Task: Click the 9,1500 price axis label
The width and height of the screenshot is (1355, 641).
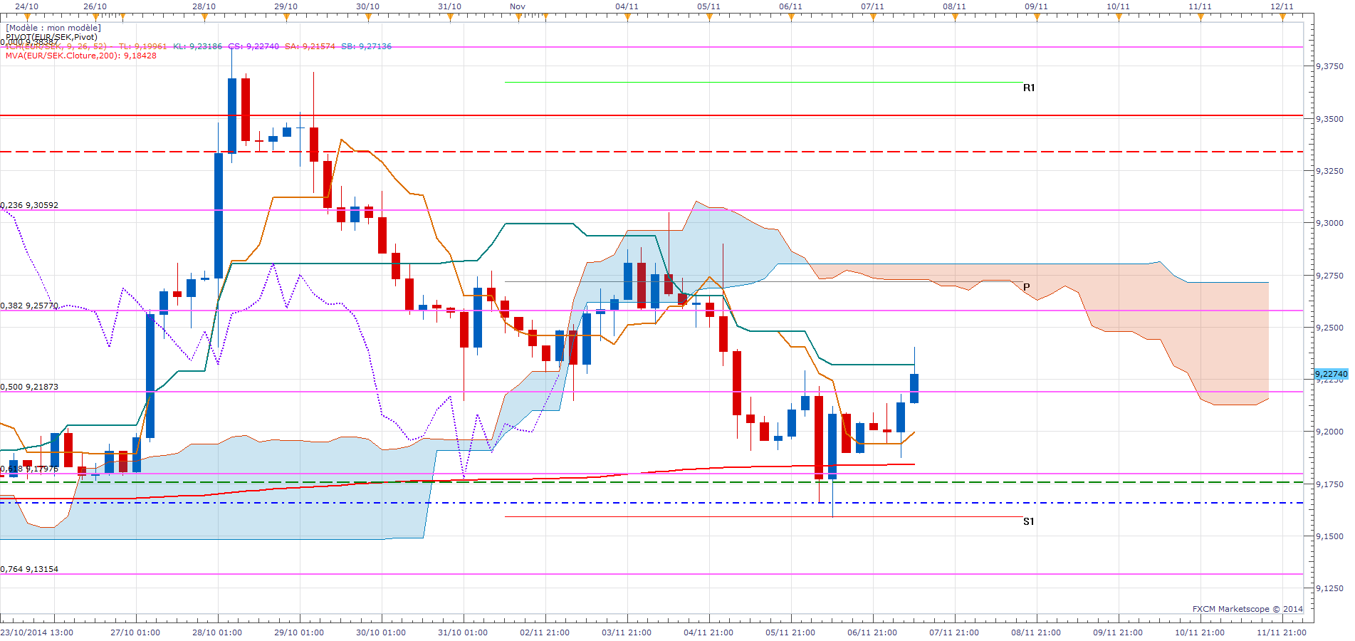Action: point(1329,536)
